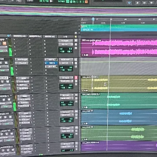Open input selector on grp track
This screenshot has height=157, width=157.
click(66, 41)
